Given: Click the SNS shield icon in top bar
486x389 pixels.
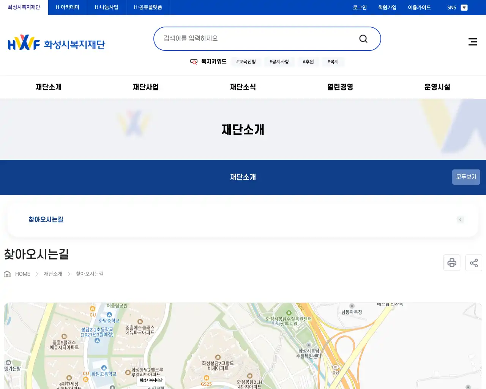Looking at the screenshot, I should point(464,8).
